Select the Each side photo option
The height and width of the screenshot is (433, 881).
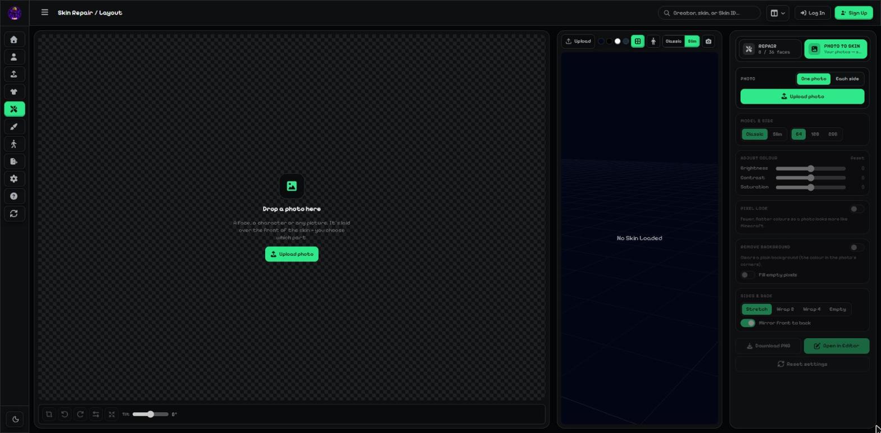pyautogui.click(x=847, y=79)
